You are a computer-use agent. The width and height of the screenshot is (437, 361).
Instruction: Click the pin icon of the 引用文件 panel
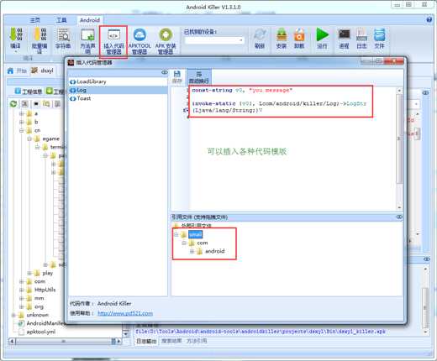point(399,217)
